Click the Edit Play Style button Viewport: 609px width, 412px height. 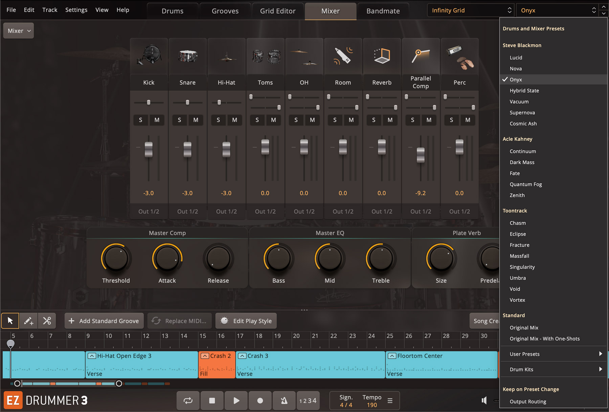tap(246, 321)
